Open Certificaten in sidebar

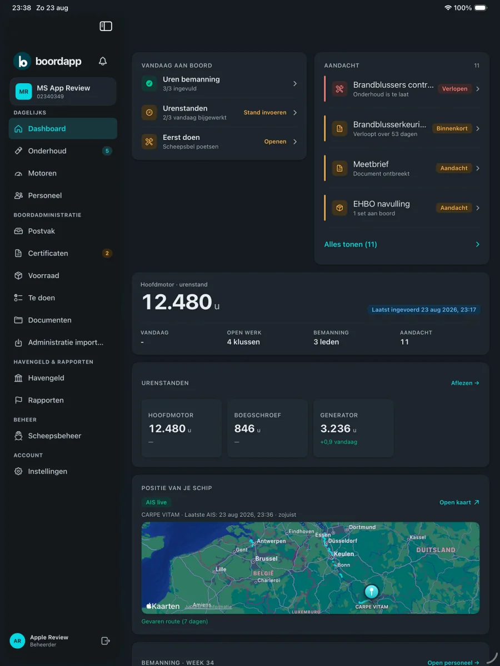pyautogui.click(x=63, y=253)
